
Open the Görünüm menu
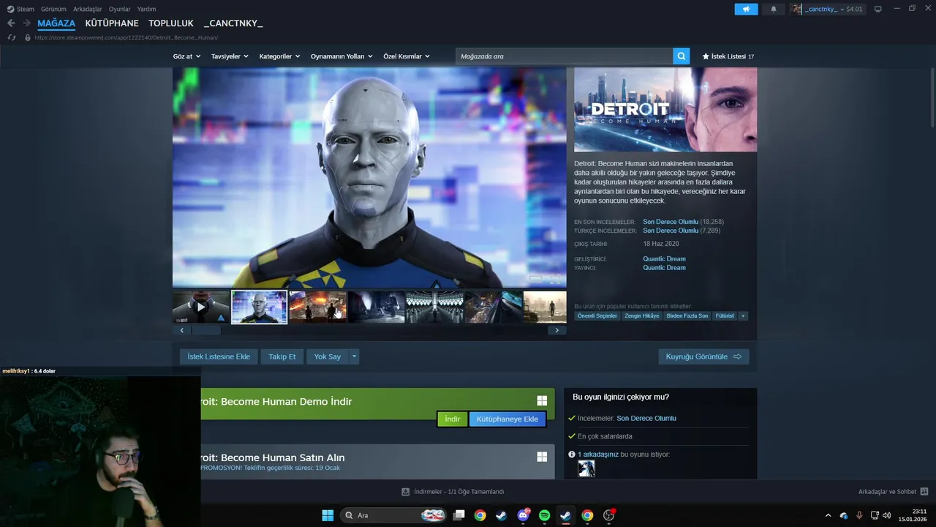53,9
